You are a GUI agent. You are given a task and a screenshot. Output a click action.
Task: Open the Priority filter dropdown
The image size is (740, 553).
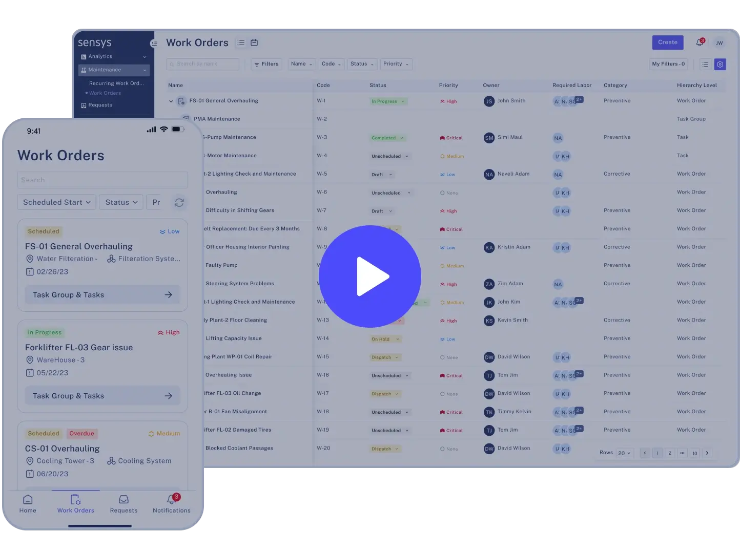click(x=396, y=64)
